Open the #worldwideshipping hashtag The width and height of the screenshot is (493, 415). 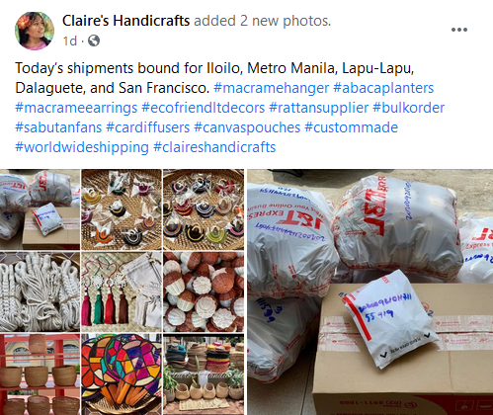point(82,147)
